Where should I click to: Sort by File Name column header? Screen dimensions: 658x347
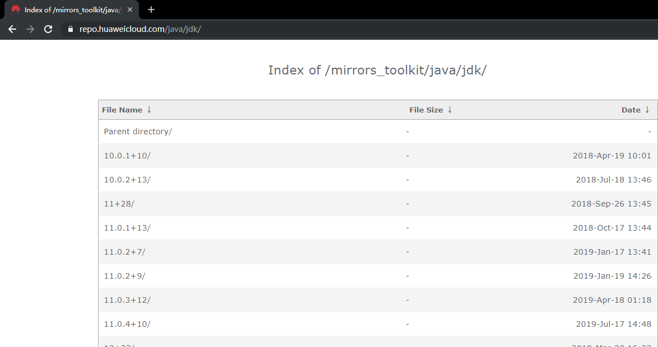pyautogui.click(x=122, y=110)
